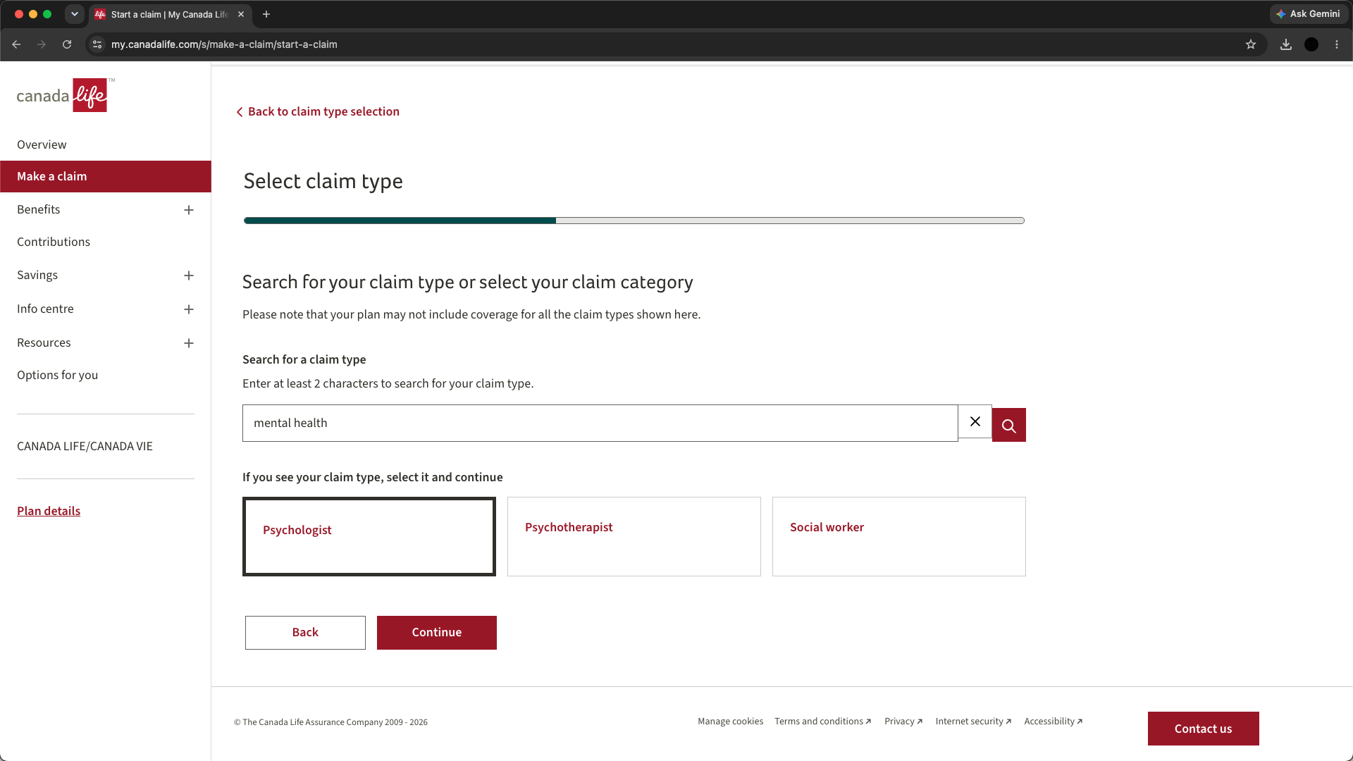The height and width of the screenshot is (761, 1353).
Task: Open Contributions in sidebar
Action: (54, 242)
